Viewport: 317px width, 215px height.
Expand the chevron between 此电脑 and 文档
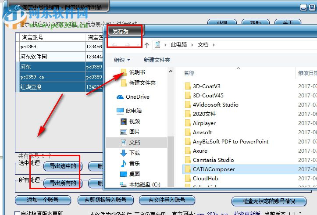192,45
